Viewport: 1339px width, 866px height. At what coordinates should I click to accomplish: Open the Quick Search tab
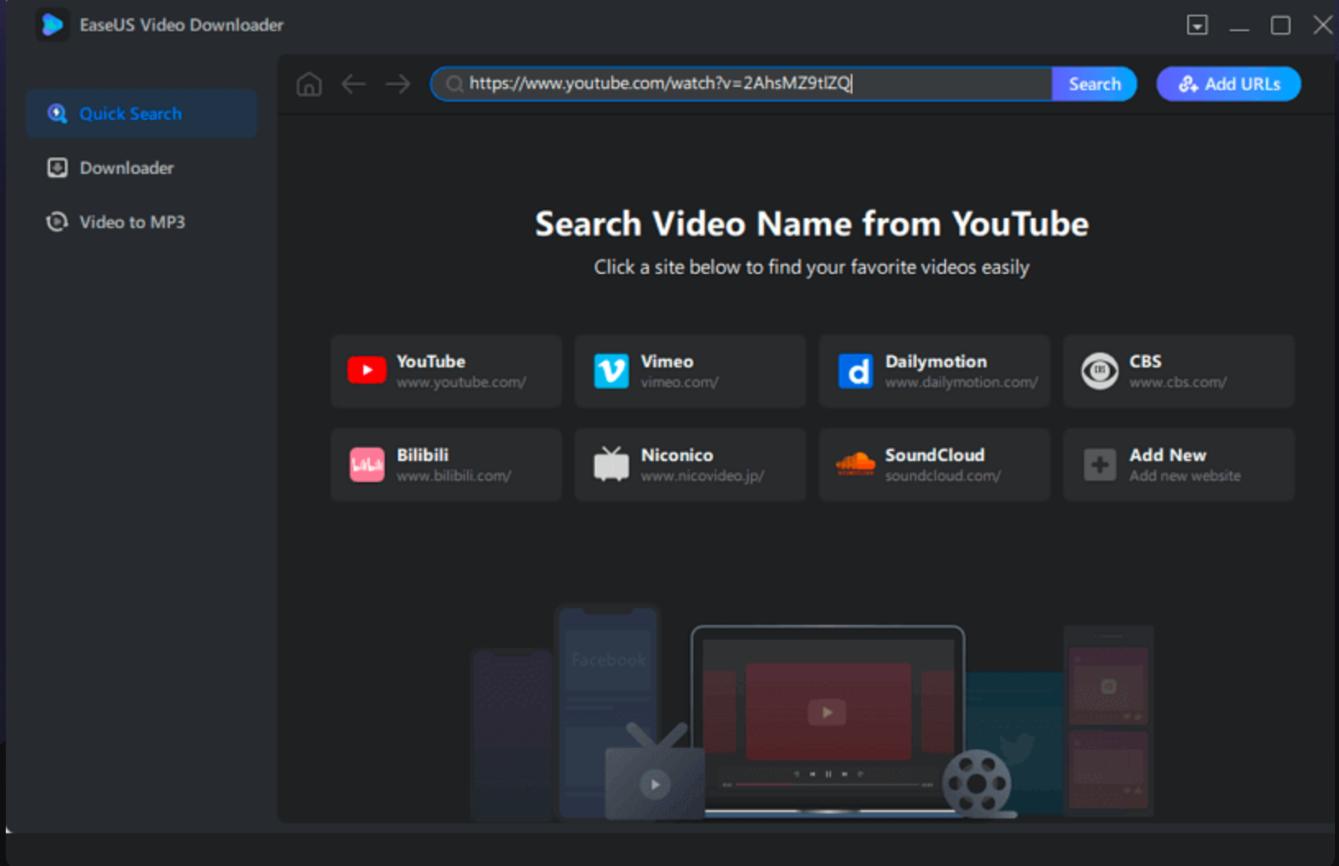tap(142, 113)
